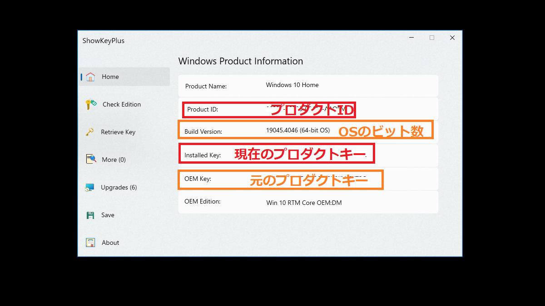Close the ShowKeyPlus window

click(x=452, y=38)
